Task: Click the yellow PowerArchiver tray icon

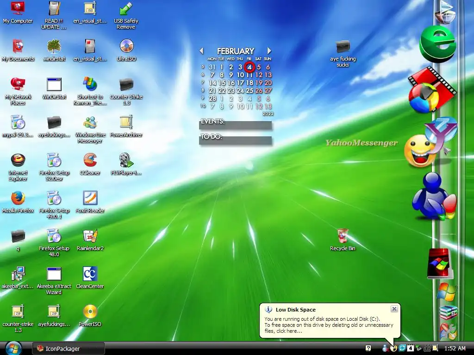Action: coord(435,349)
